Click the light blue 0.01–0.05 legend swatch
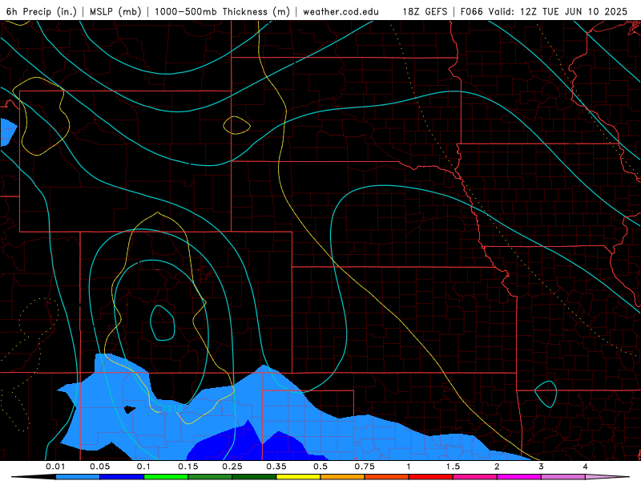Screen dimensions: 641x481 [78, 477]
